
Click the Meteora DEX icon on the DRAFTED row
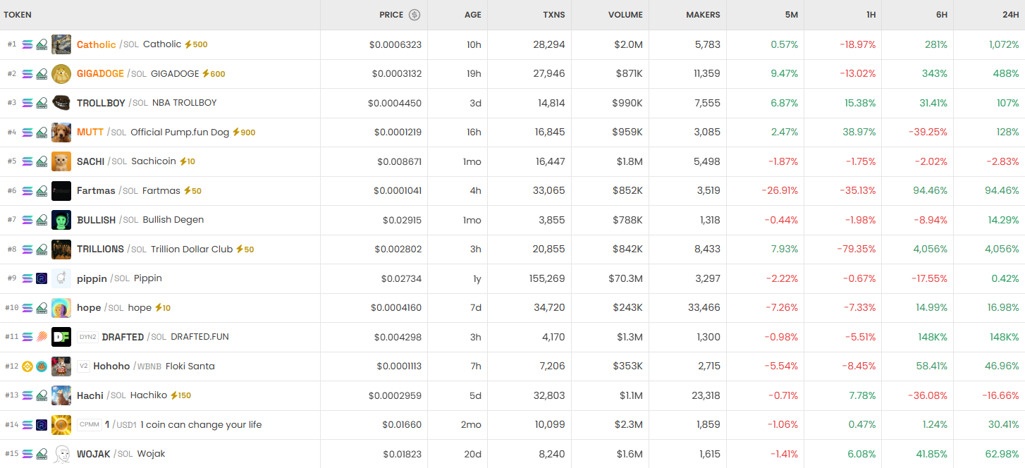tap(42, 335)
